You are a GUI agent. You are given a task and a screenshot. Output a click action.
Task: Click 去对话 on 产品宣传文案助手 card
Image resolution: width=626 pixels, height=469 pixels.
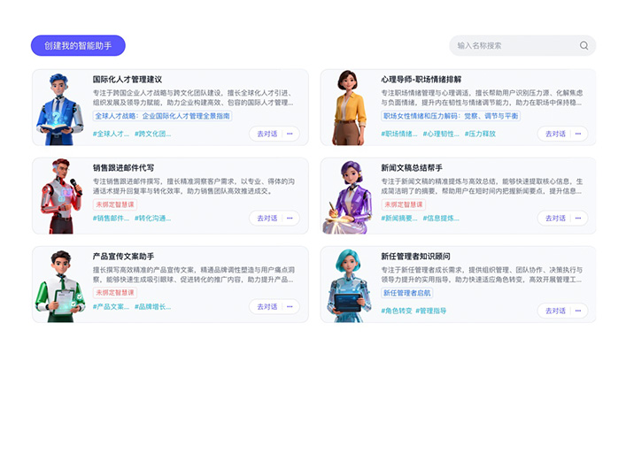point(267,306)
